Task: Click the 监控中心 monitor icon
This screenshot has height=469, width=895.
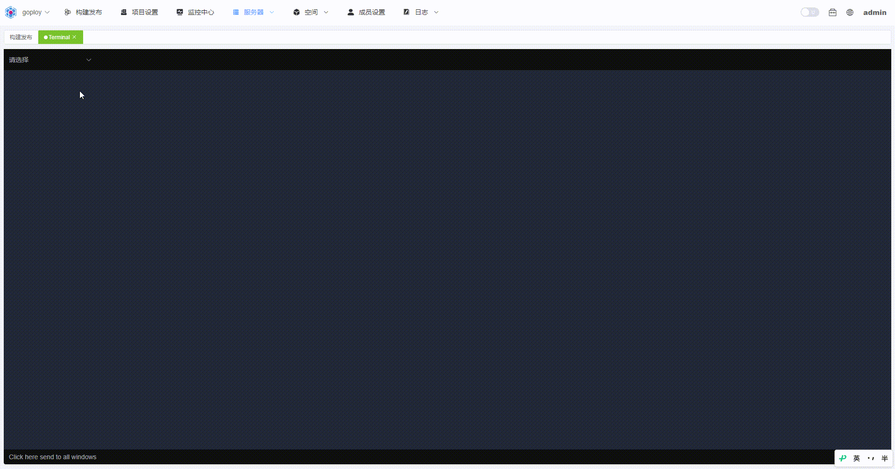Action: [x=180, y=13]
